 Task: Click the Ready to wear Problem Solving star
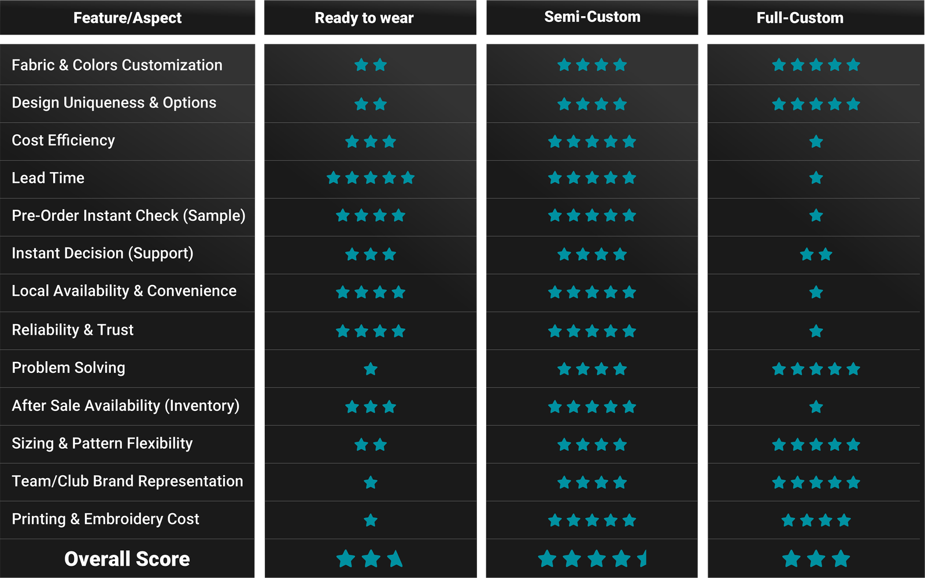point(371,369)
